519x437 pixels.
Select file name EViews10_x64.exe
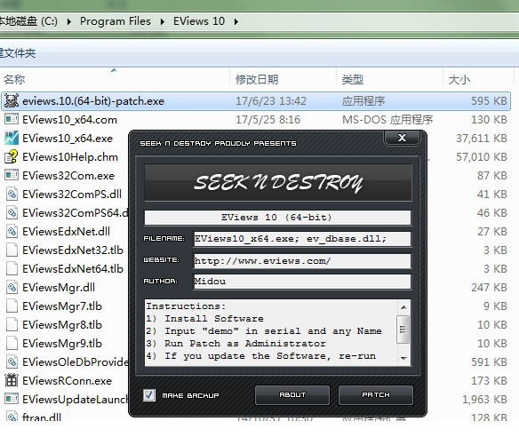(x=68, y=139)
